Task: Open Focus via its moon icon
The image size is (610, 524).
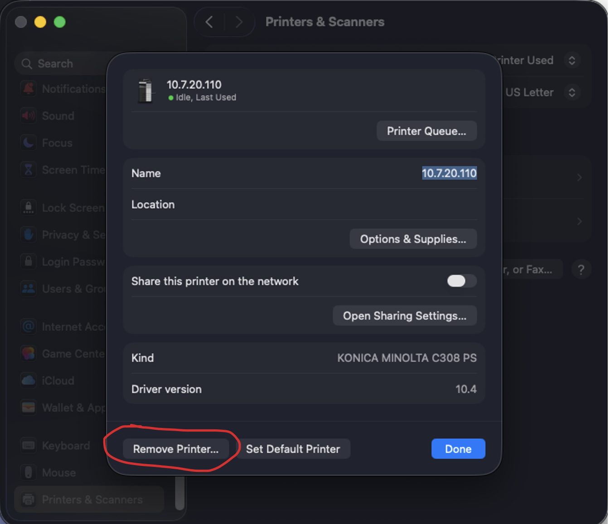Action: 29,143
